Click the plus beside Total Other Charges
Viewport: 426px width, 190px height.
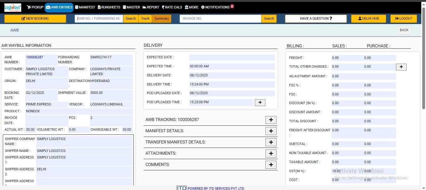click(x=401, y=67)
